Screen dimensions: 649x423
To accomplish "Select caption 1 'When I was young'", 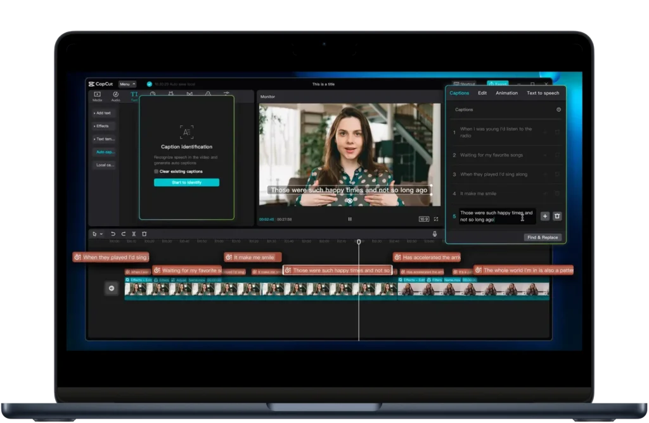I will [506, 132].
